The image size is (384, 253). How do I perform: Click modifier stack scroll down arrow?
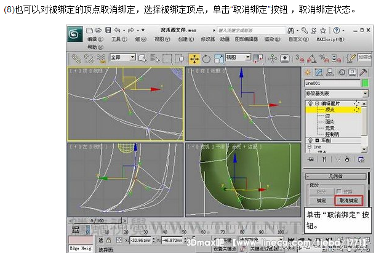(364, 149)
